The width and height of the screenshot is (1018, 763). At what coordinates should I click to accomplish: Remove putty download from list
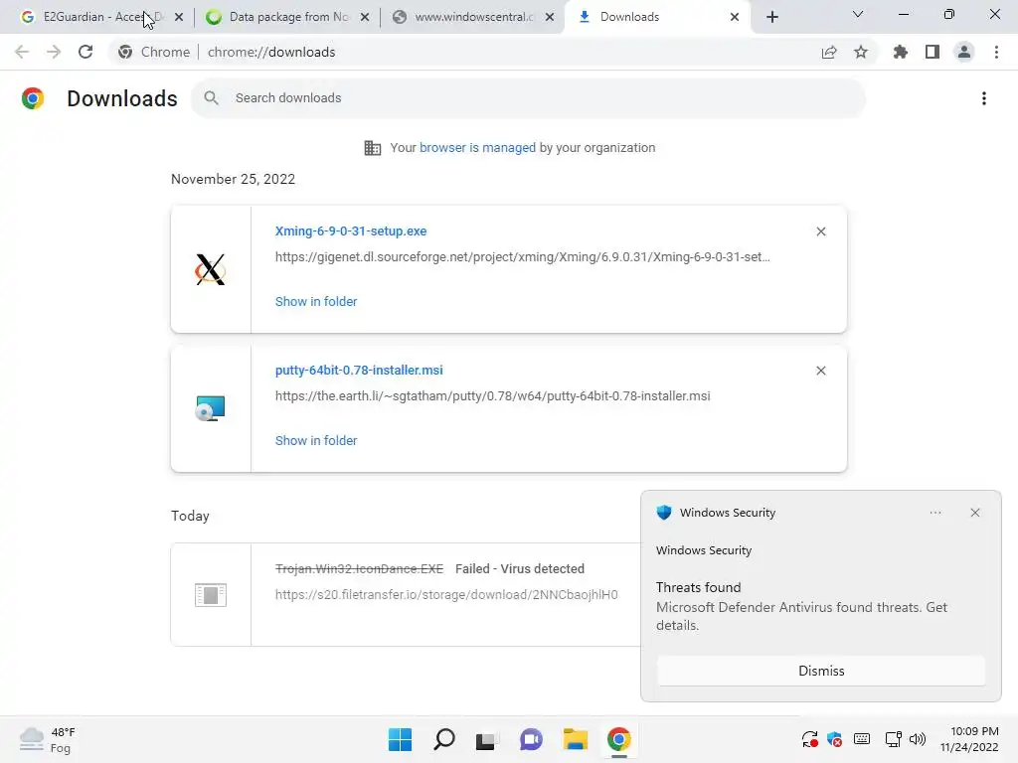[x=820, y=371]
